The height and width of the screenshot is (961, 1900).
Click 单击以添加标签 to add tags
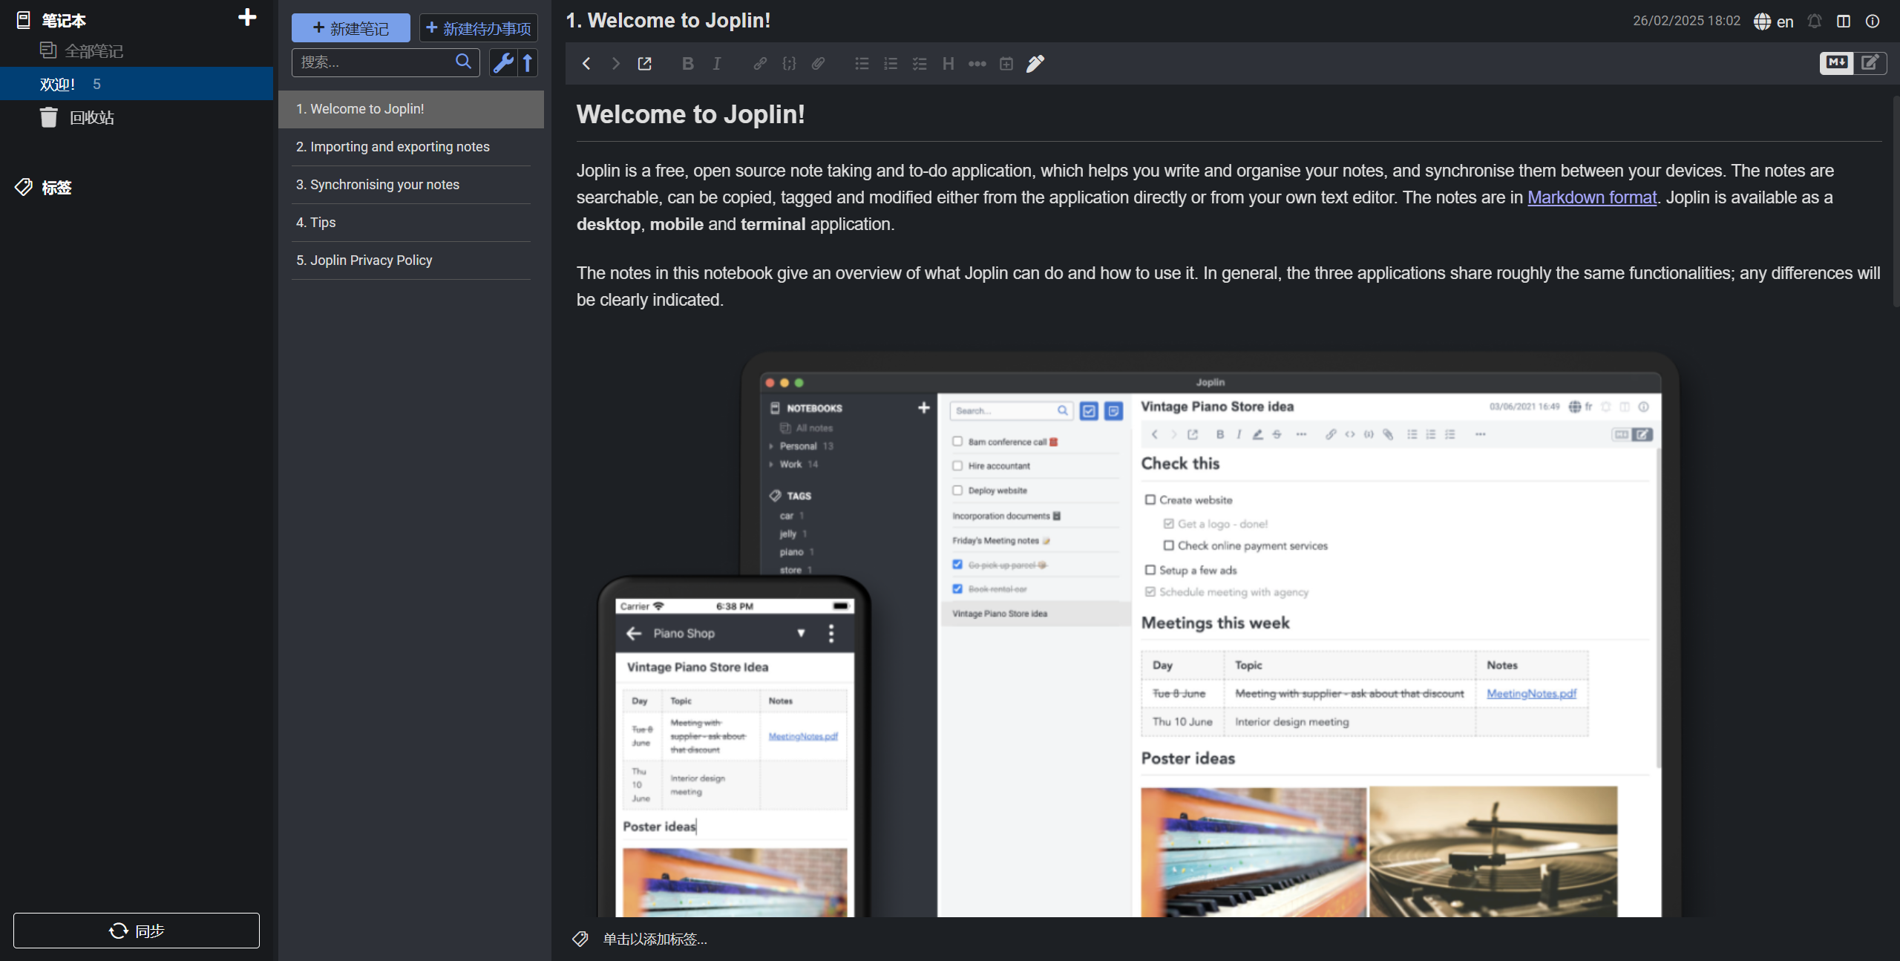coord(655,939)
